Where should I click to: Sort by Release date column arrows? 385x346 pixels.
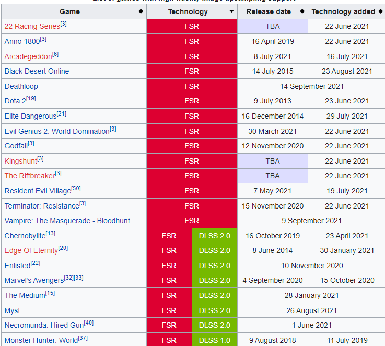[302, 11]
